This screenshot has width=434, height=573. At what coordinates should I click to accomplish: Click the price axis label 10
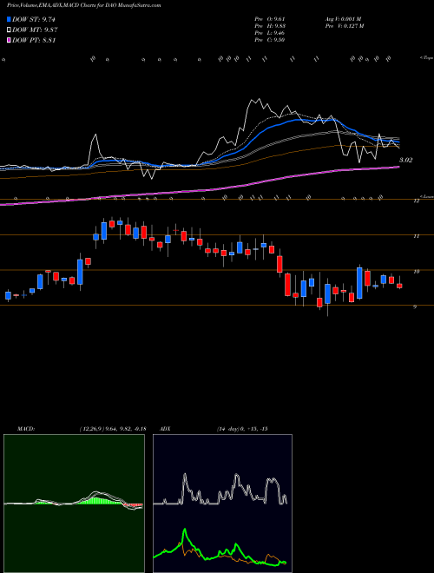pyautogui.click(x=416, y=272)
